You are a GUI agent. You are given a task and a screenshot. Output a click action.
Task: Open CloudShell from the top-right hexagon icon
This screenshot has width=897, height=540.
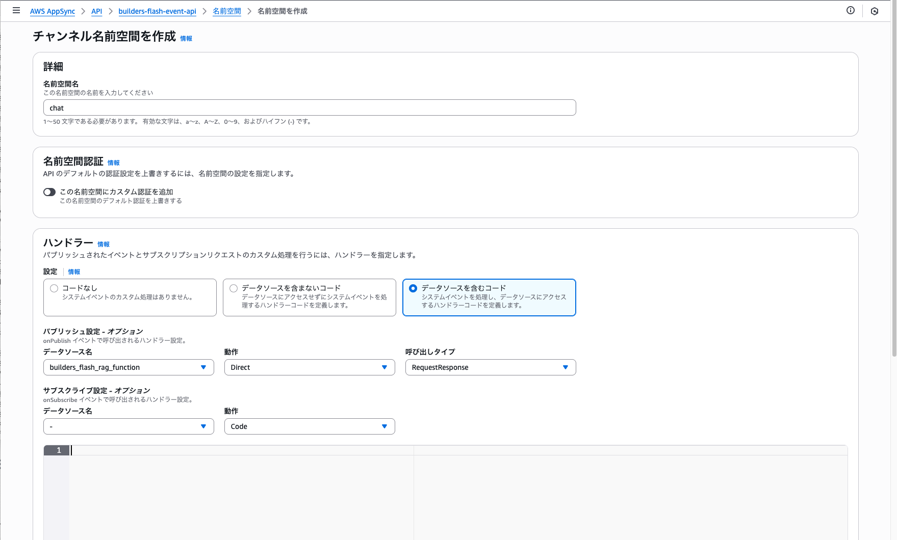(x=875, y=11)
